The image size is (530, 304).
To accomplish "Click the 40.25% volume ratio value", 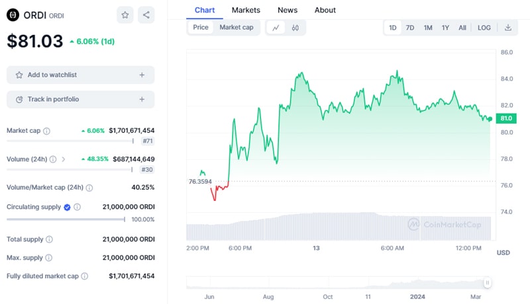I will click(143, 188).
